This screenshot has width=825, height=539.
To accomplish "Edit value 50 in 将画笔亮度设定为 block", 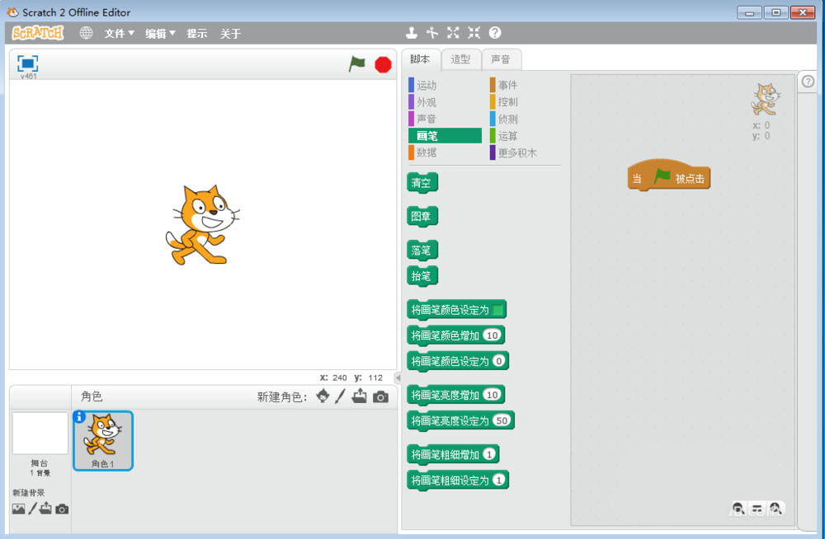I will [502, 420].
